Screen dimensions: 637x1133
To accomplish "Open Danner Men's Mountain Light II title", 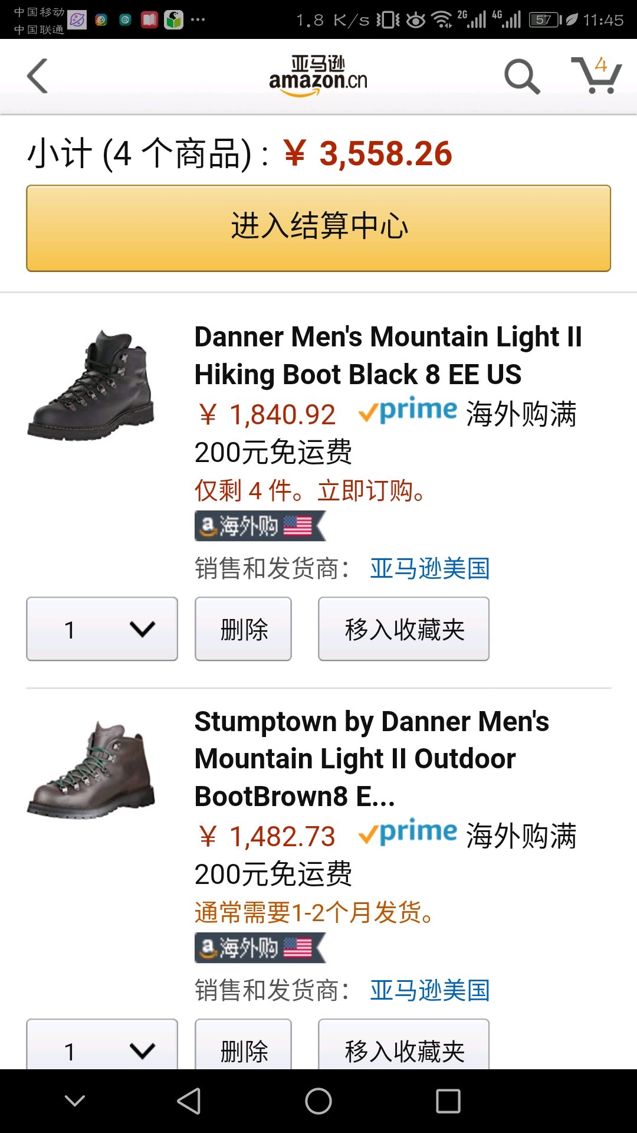I will [388, 355].
